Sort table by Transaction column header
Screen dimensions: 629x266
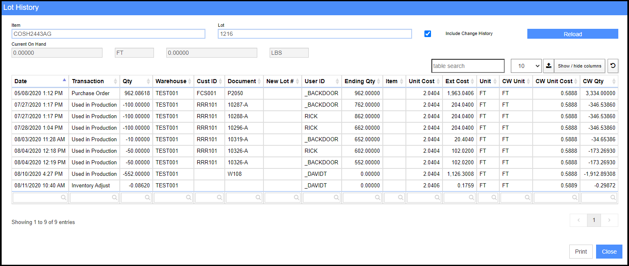[94, 81]
